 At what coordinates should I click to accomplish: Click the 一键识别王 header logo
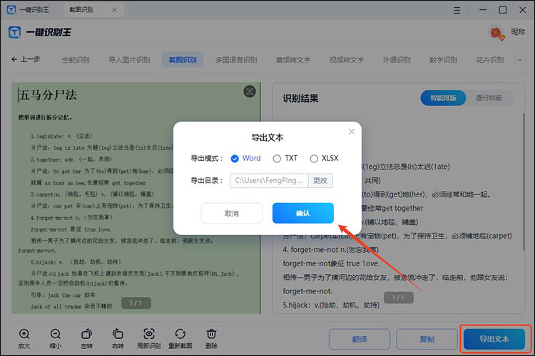(39, 32)
